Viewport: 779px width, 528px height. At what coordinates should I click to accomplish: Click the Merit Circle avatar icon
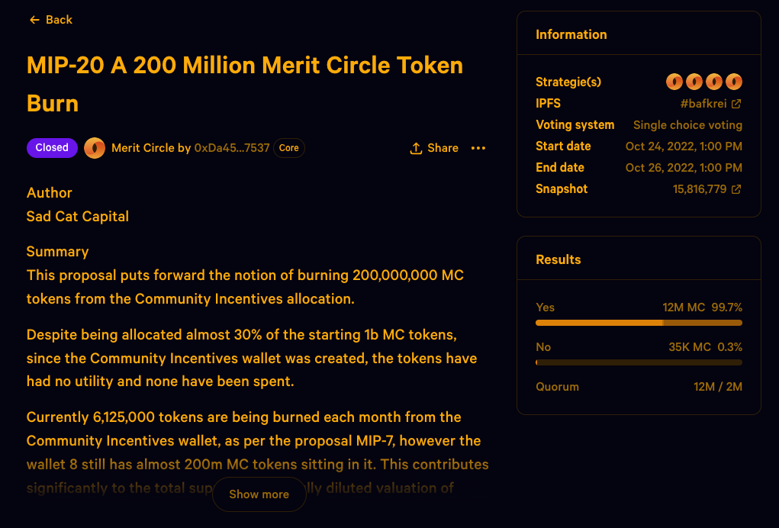[x=95, y=148]
